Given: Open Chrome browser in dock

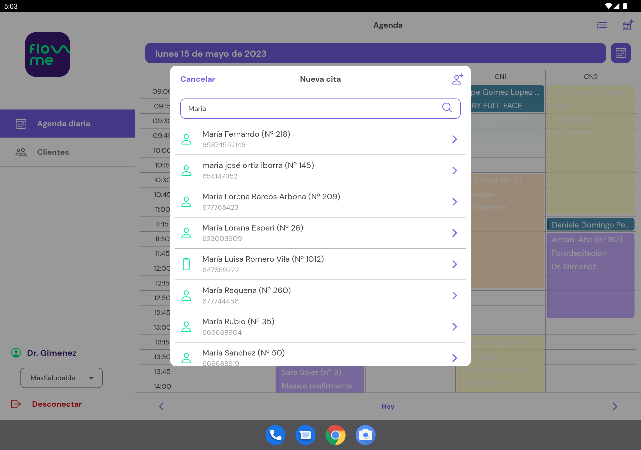Looking at the screenshot, I should [x=335, y=435].
